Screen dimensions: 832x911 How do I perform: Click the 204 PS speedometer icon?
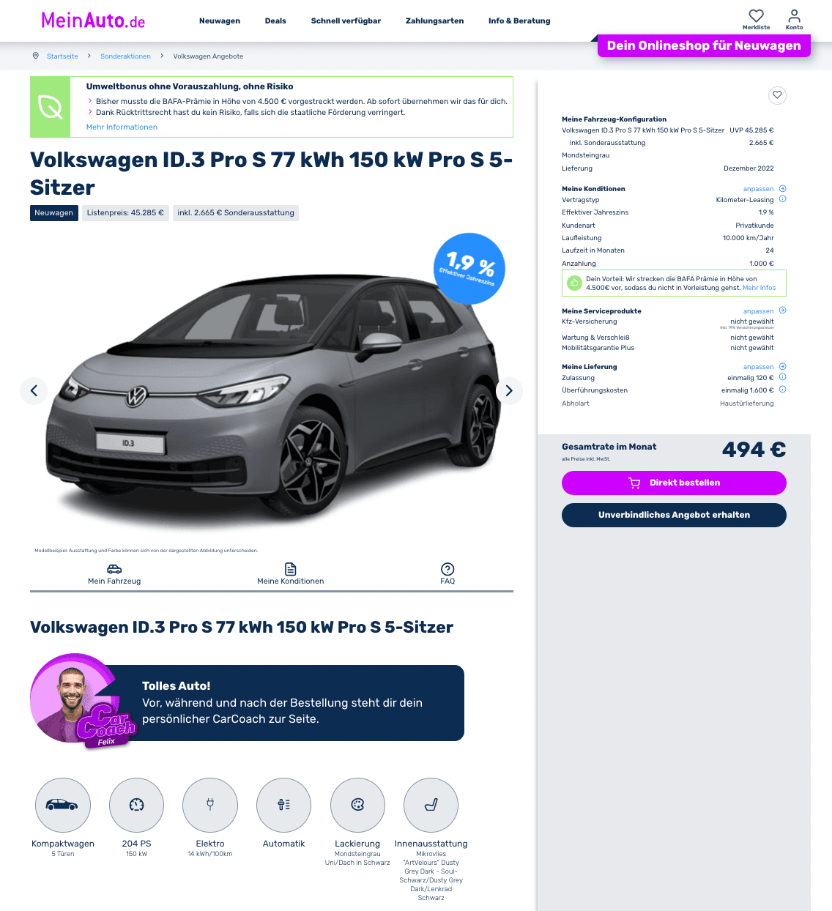click(136, 805)
